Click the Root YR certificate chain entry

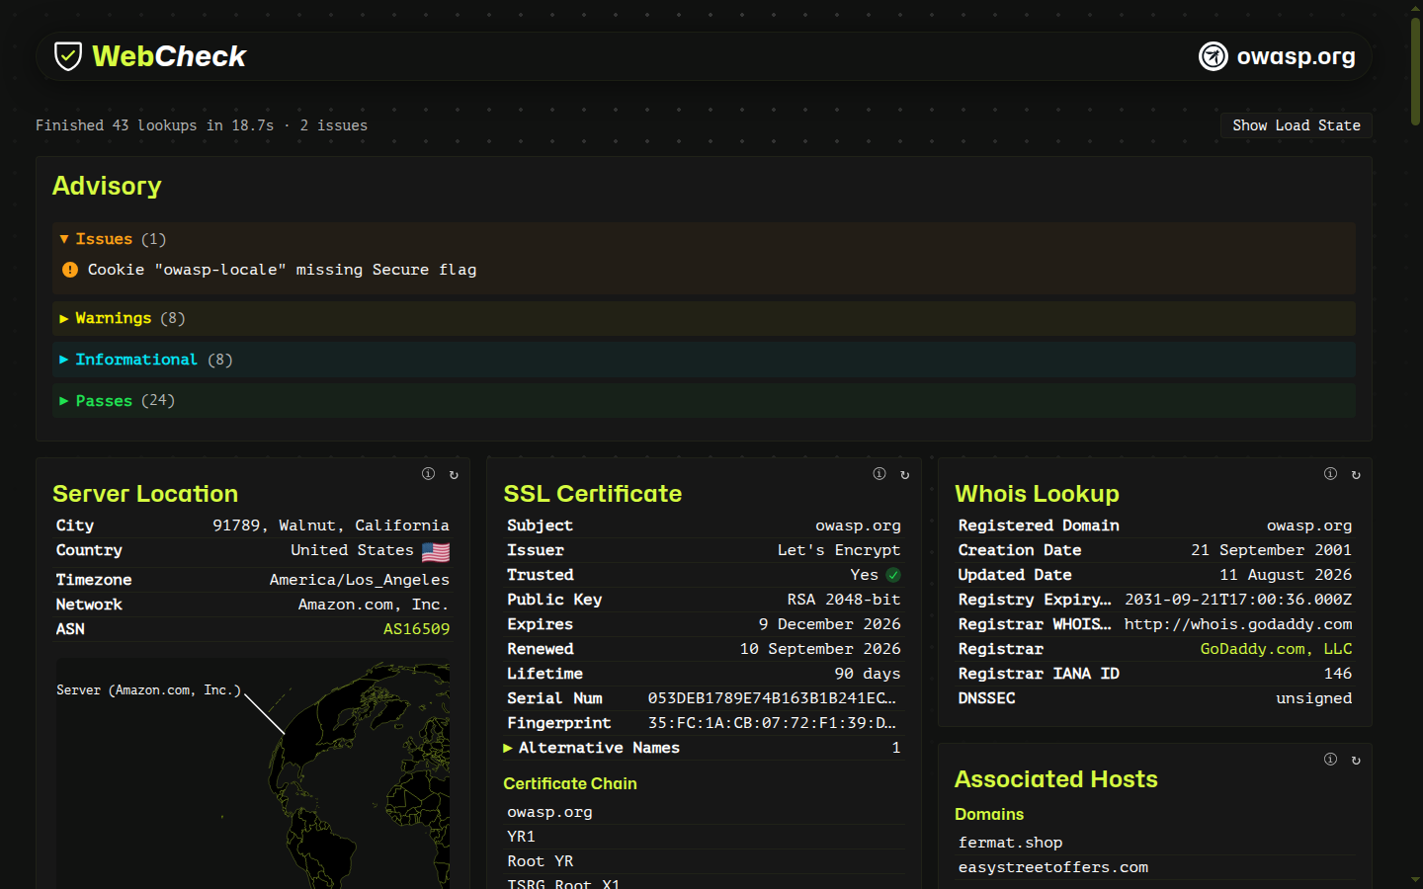tap(540, 861)
